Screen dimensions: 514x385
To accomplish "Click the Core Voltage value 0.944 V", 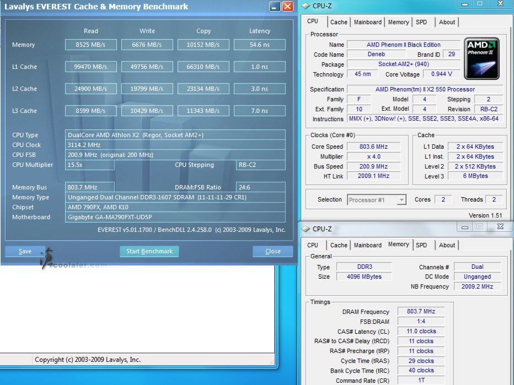I will point(442,74).
